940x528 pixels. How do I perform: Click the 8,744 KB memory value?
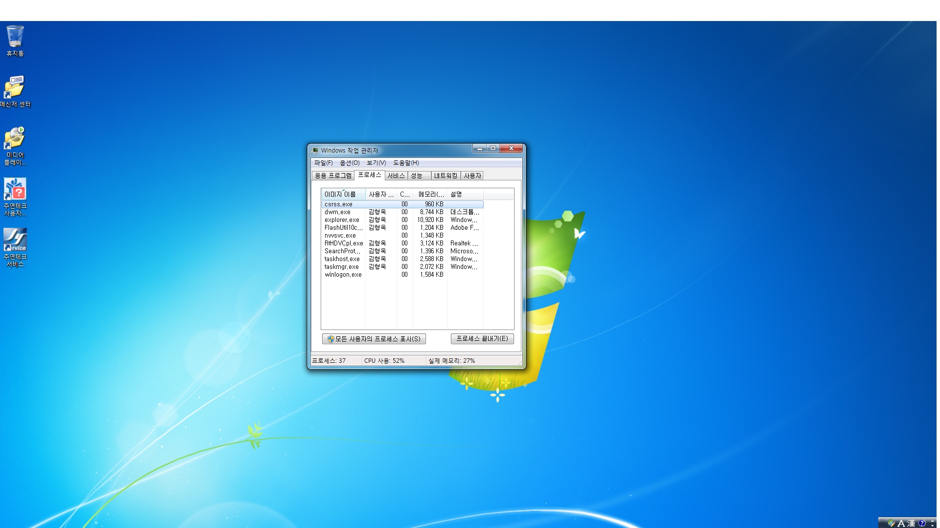(431, 212)
